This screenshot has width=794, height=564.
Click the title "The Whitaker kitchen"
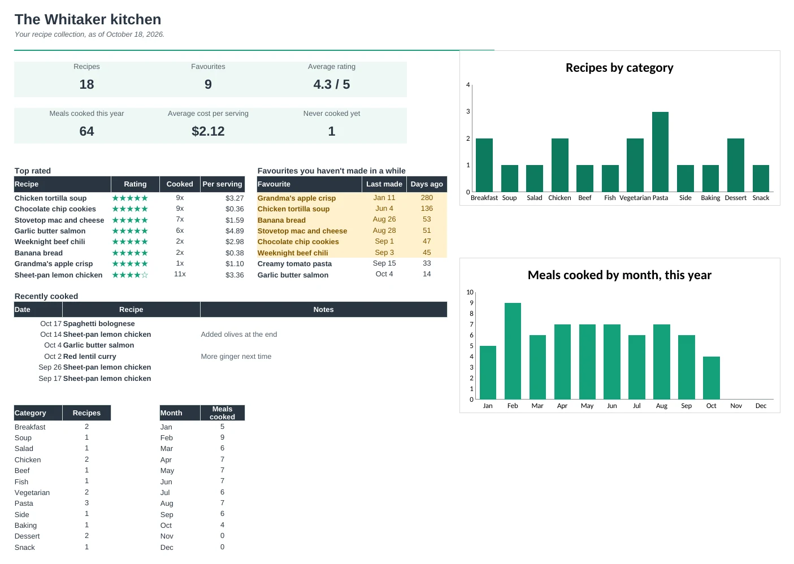pyautogui.click(x=88, y=20)
